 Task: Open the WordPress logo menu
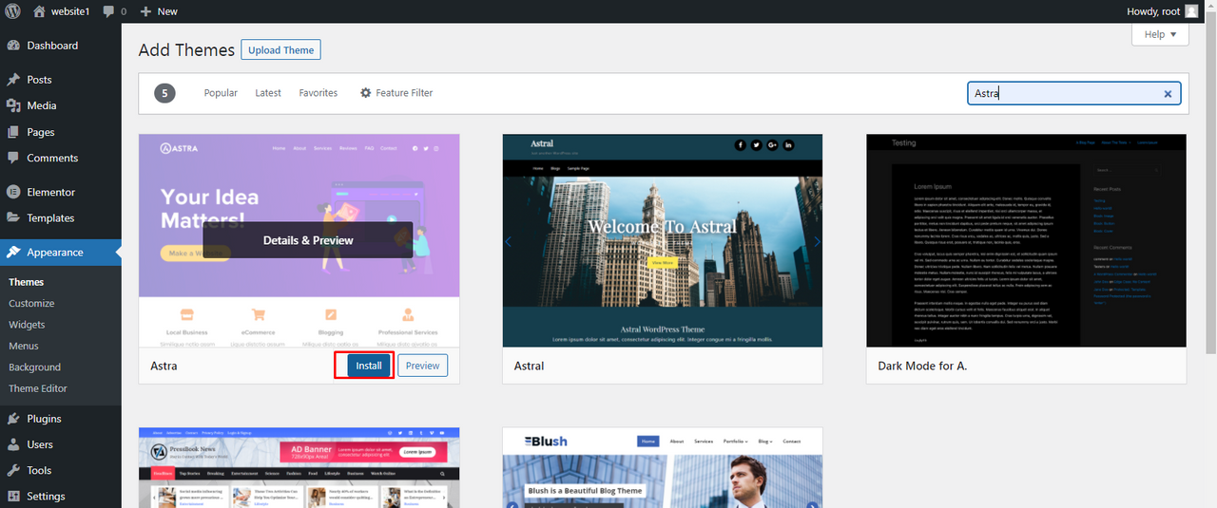pos(12,11)
